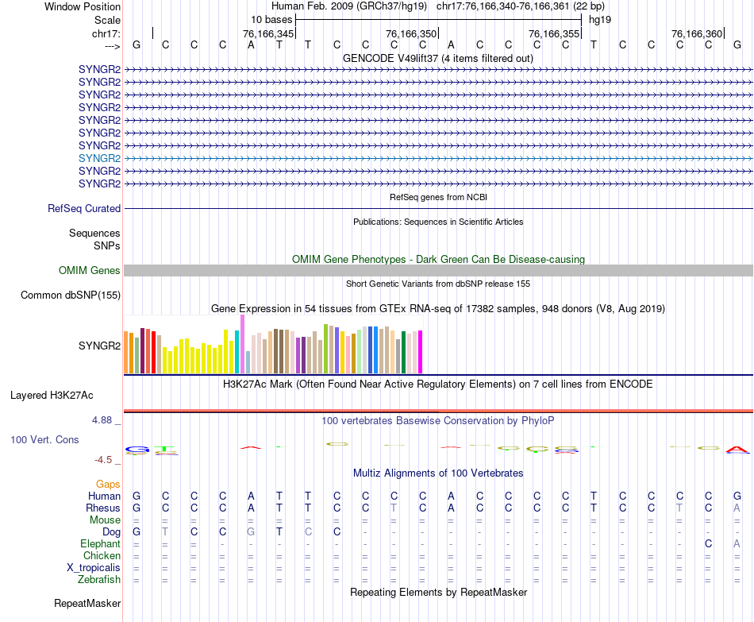754x622 pixels.
Task: Click the 76,166,350 ruler position
Action: click(x=411, y=33)
